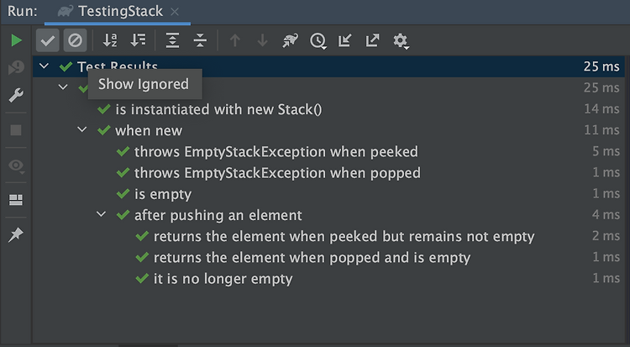
Task: Sort tests by duration
Action: pos(139,40)
